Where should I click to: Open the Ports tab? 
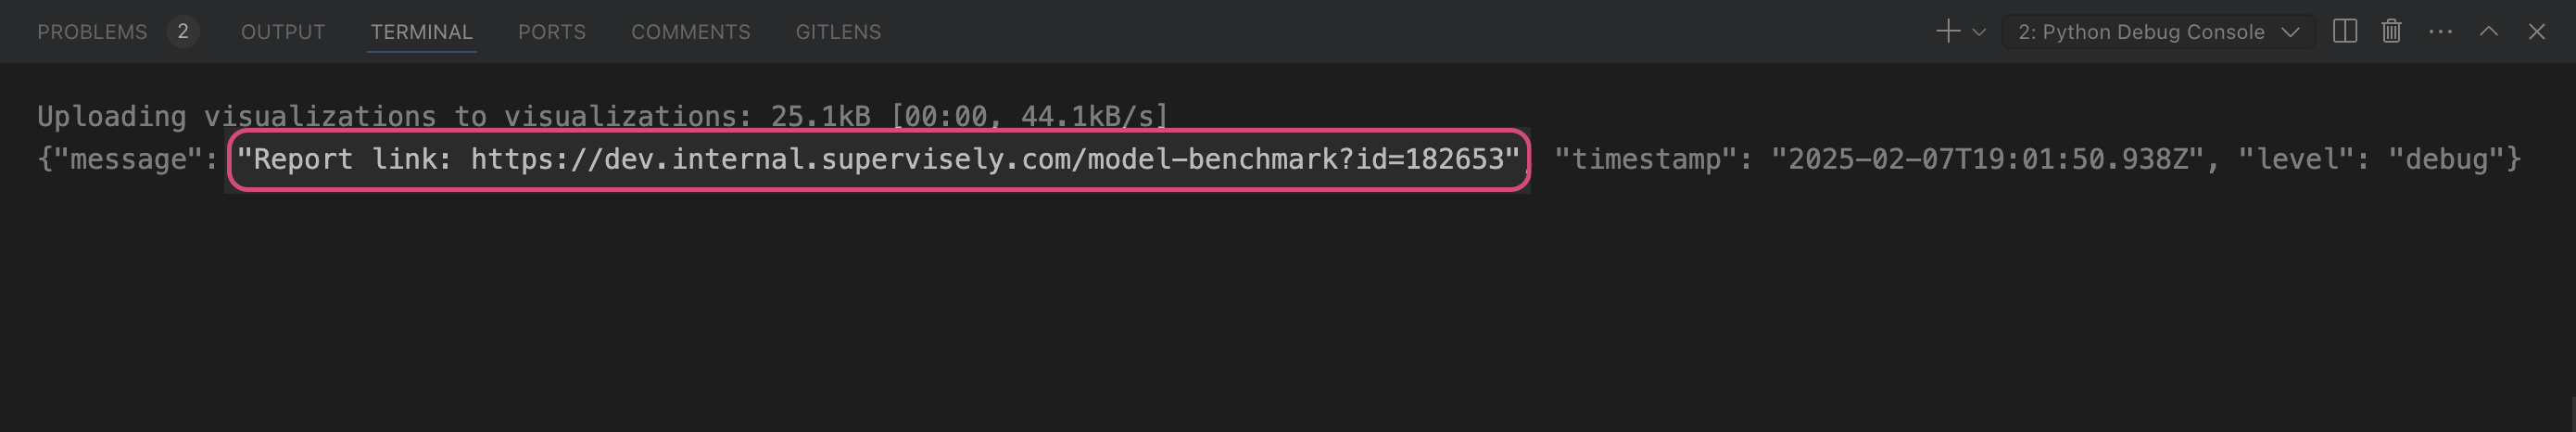tap(551, 32)
